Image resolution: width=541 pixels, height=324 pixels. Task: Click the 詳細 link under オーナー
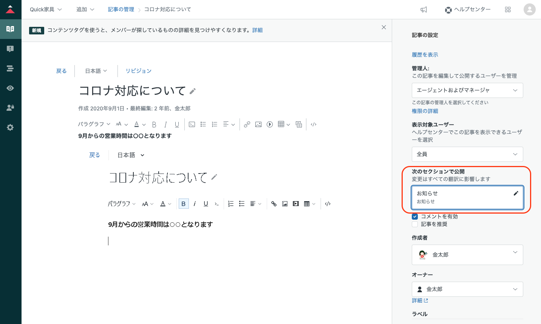[x=420, y=301]
